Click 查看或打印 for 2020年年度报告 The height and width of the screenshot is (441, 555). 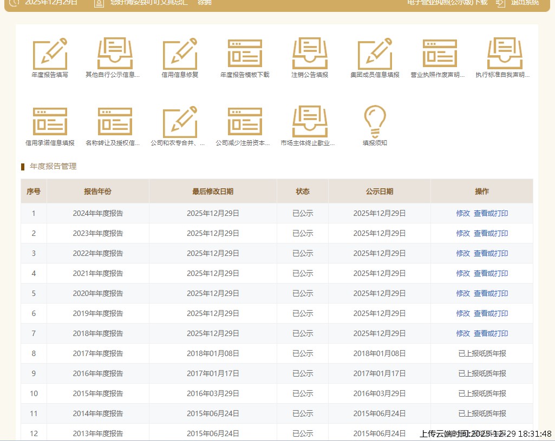[x=491, y=293]
